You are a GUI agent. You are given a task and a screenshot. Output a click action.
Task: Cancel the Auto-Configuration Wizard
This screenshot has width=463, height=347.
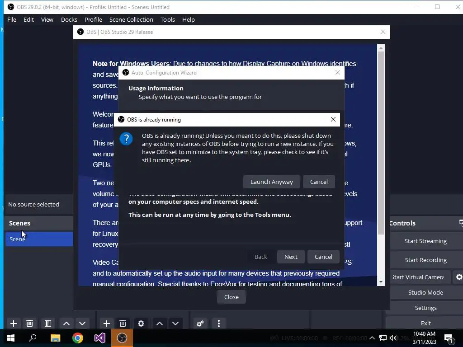click(323, 257)
